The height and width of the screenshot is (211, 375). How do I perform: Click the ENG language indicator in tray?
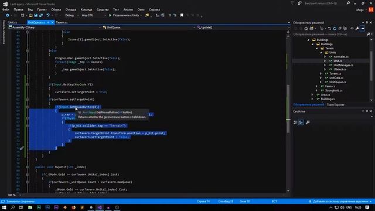click(x=349, y=207)
